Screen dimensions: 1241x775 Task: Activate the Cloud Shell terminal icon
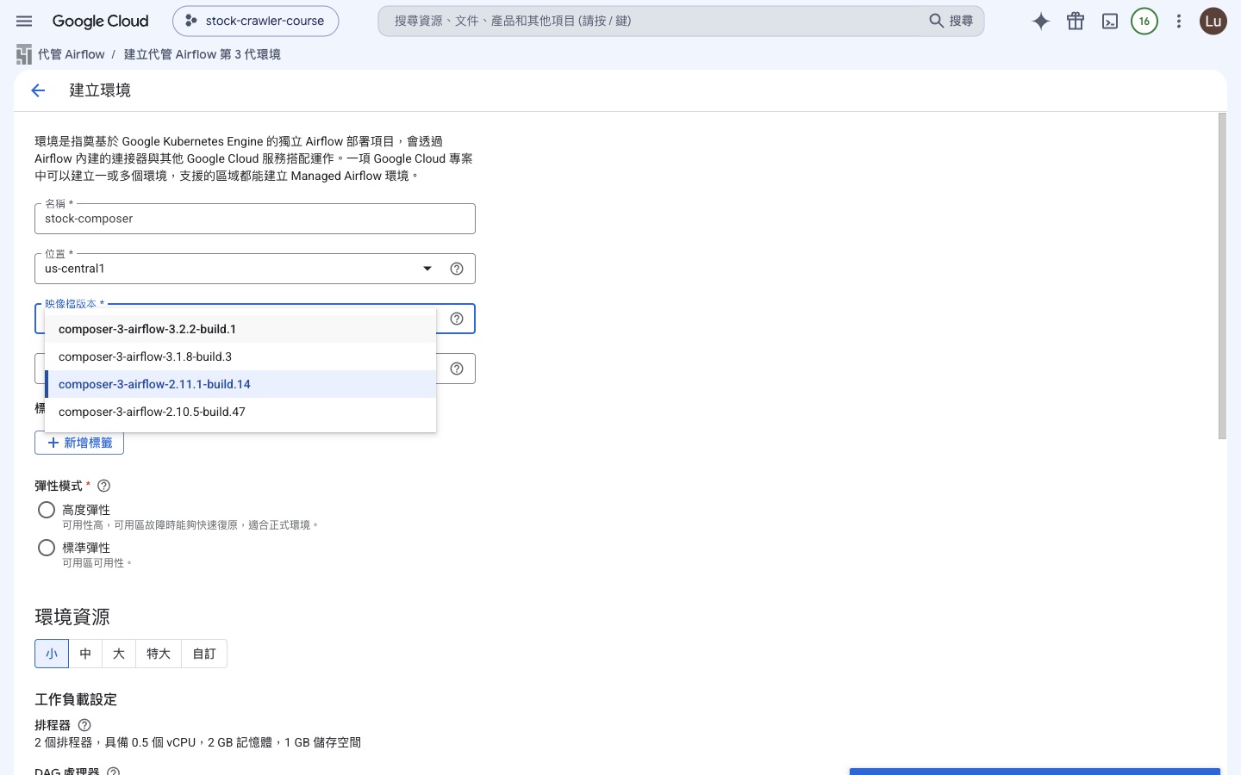pos(1110,22)
